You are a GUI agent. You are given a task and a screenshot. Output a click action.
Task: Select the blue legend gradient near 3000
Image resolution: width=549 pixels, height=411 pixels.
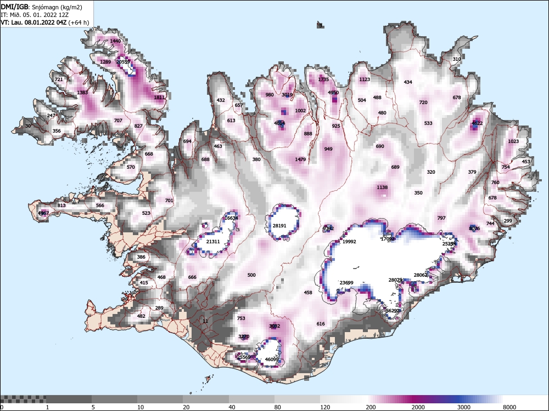click(458, 399)
